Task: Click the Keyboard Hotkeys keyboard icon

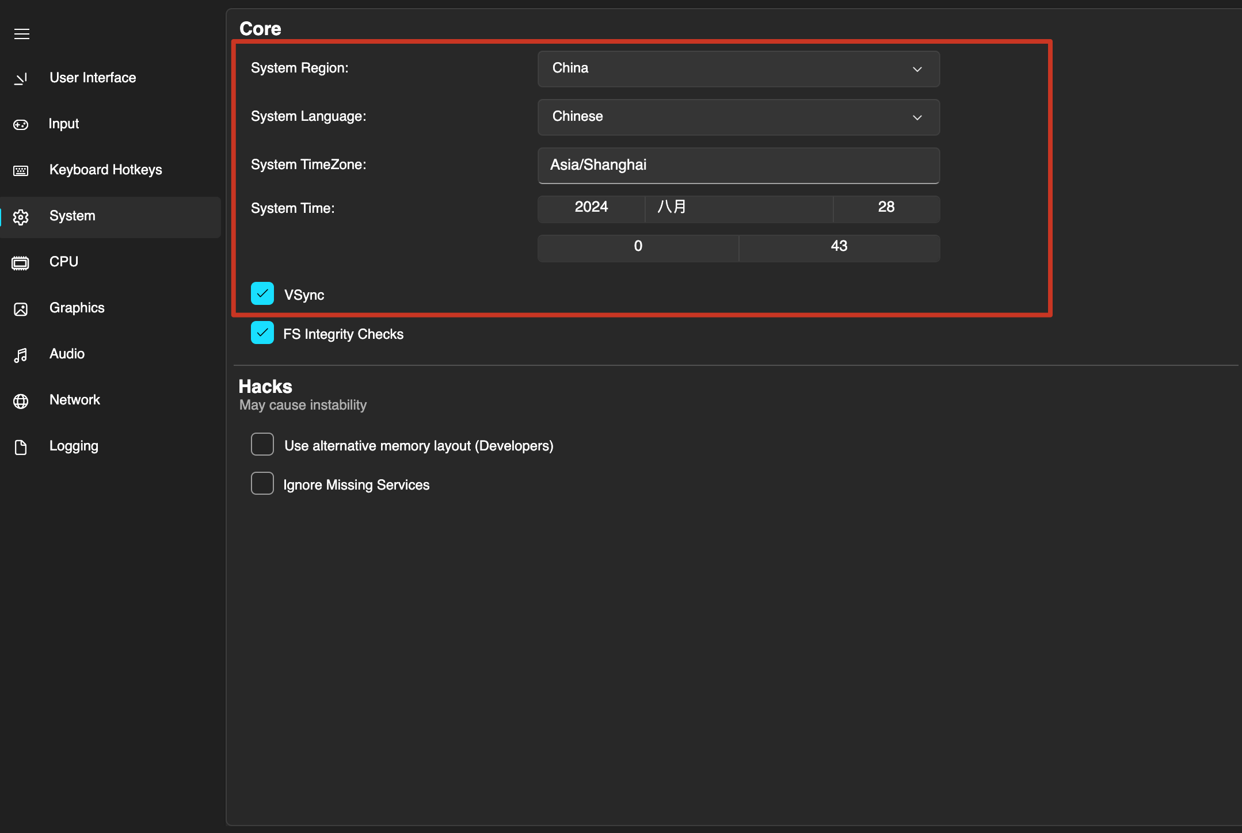Action: (x=21, y=170)
